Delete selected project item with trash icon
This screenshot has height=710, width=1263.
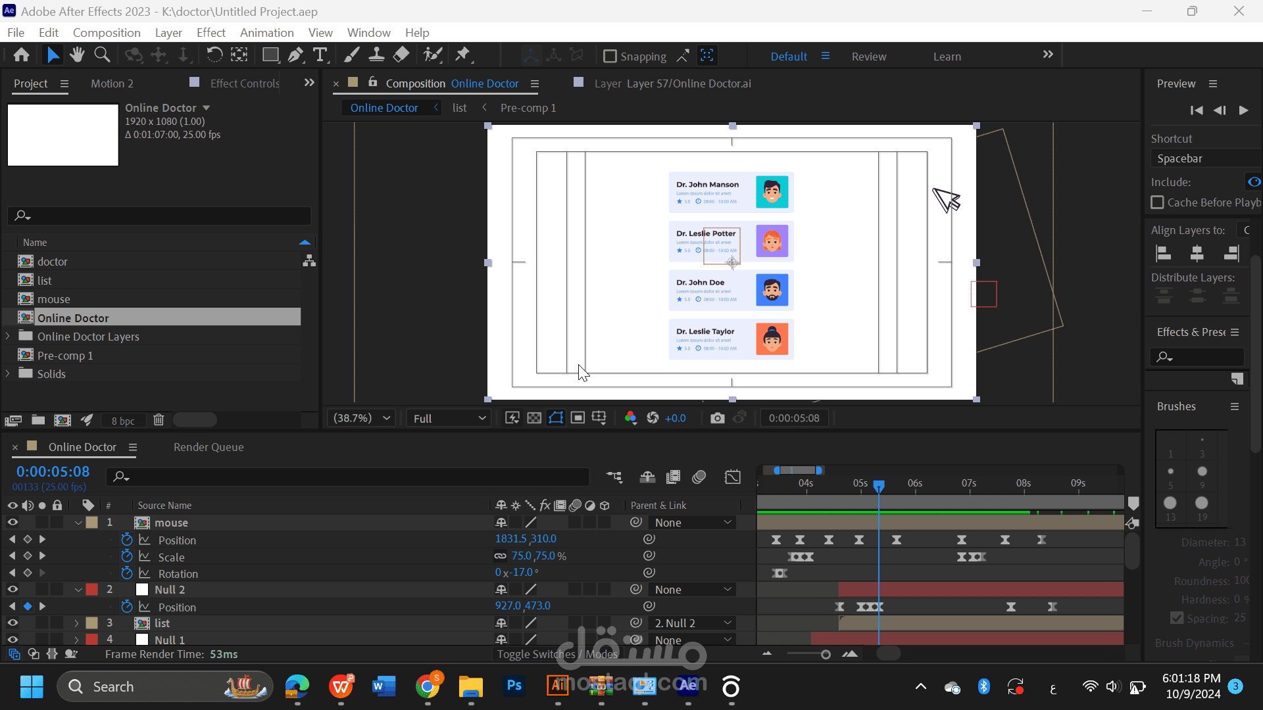[x=159, y=420]
